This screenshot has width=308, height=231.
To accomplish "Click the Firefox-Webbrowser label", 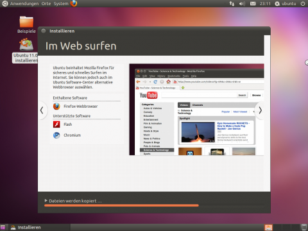I will [x=81, y=107].
